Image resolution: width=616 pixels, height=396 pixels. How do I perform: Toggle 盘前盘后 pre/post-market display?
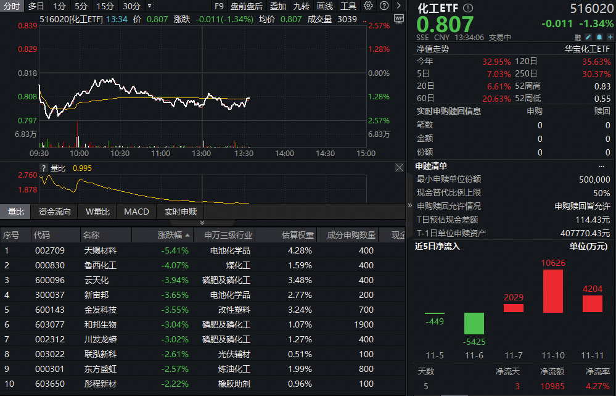[246, 6]
